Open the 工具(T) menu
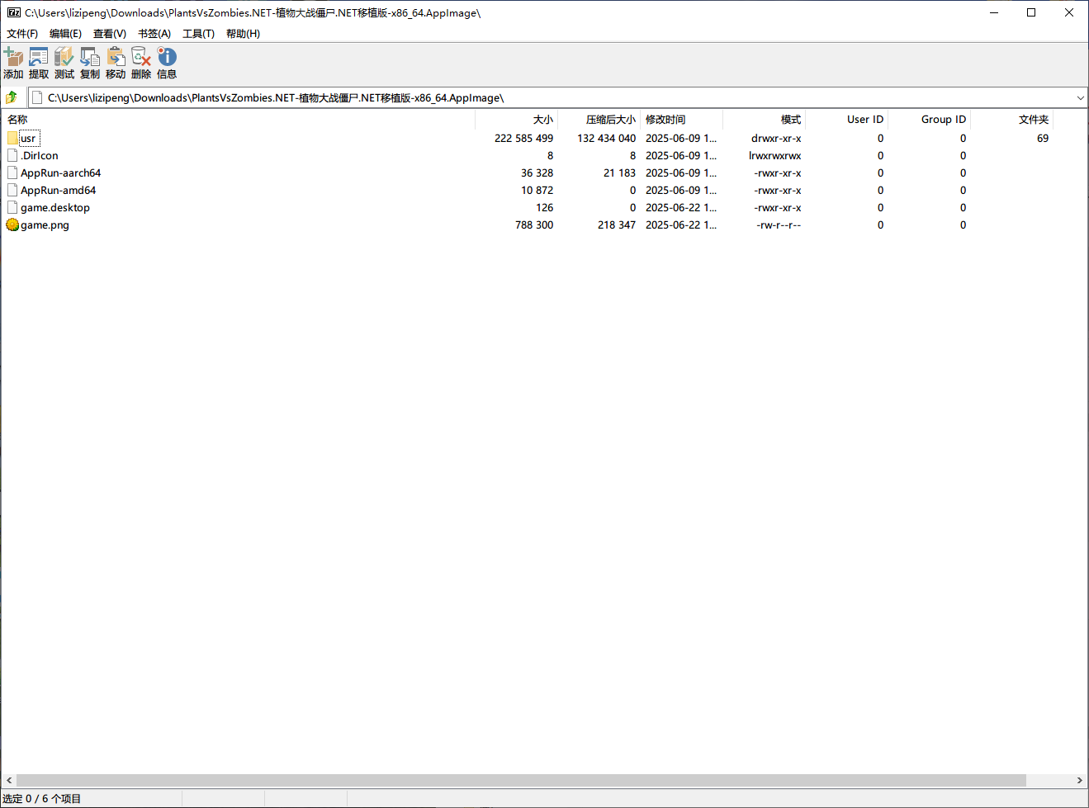 pyautogui.click(x=198, y=34)
